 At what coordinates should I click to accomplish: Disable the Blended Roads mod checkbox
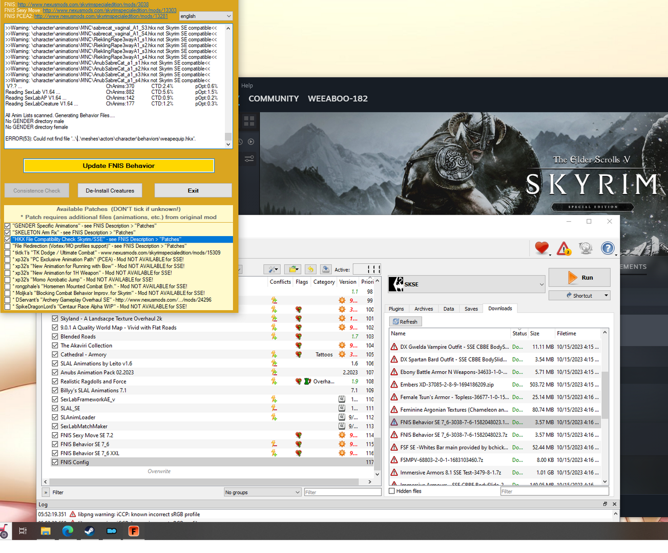[55, 336]
